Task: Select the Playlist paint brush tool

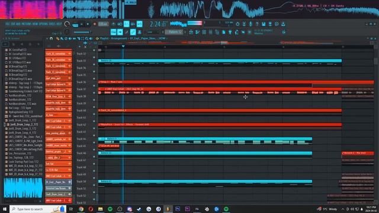Action: coord(62,38)
